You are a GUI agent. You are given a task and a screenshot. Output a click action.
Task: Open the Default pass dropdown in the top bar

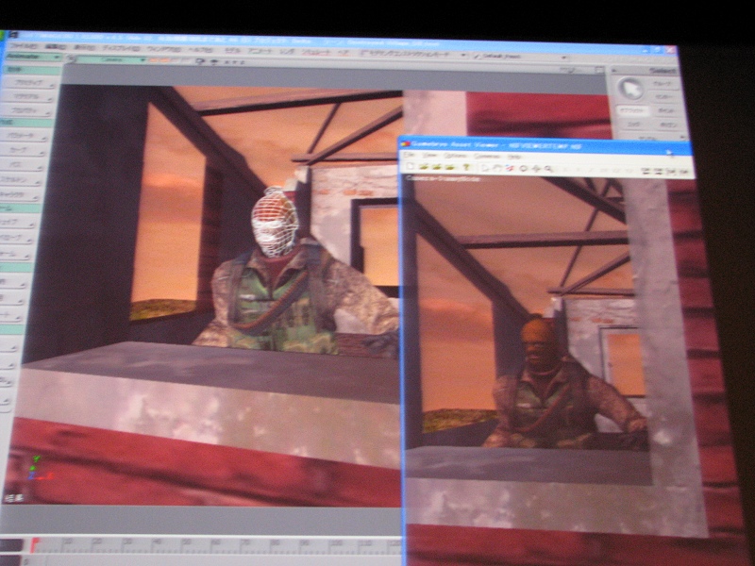click(520, 57)
